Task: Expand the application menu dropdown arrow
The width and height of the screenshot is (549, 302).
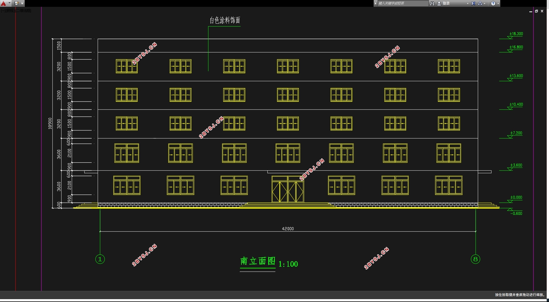Action: [x=9, y=3]
